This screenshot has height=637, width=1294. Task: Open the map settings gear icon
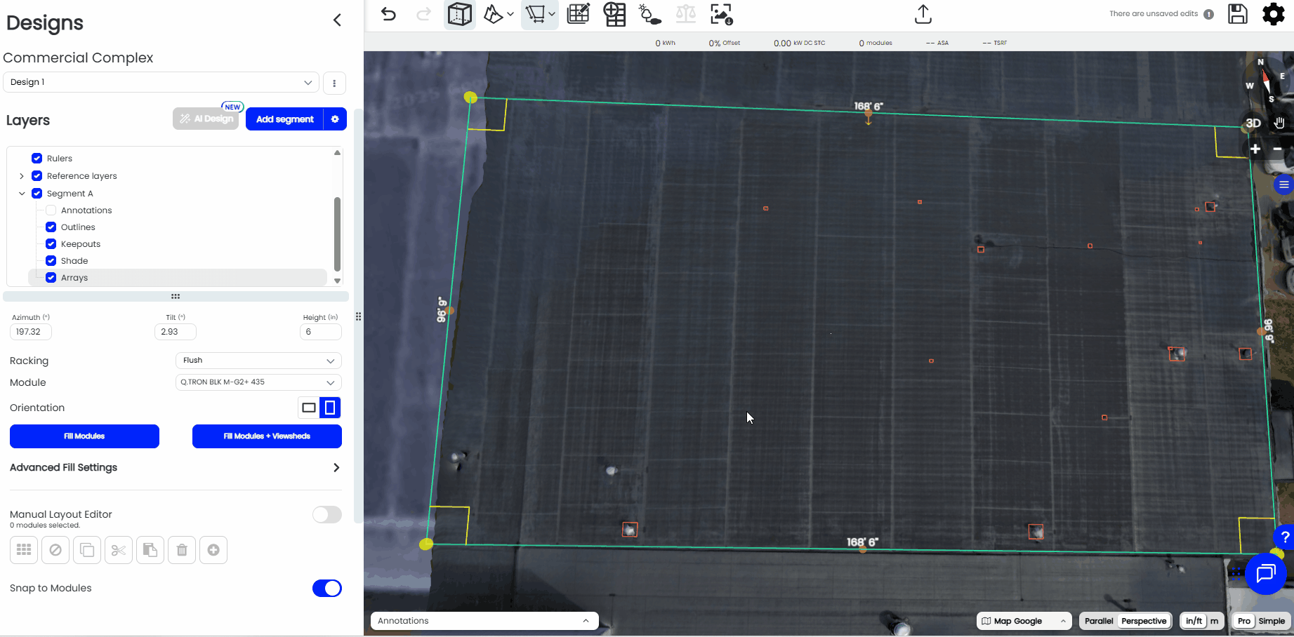pos(1273,14)
